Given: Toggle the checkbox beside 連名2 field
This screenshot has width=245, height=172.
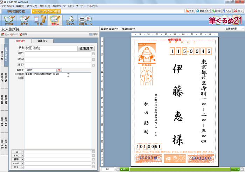Looking at the screenshot, I should pyautogui.click(x=93, y=59).
